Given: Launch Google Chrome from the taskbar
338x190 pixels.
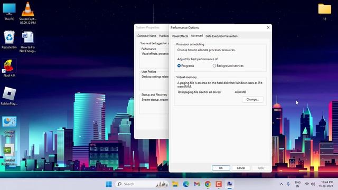Looking at the screenshot, I should 208,184.
